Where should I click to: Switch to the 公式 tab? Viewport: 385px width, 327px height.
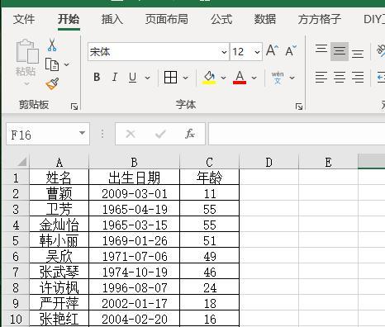point(221,19)
